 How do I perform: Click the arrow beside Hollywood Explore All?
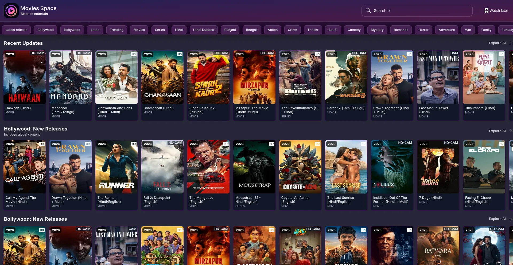pyautogui.click(x=510, y=131)
